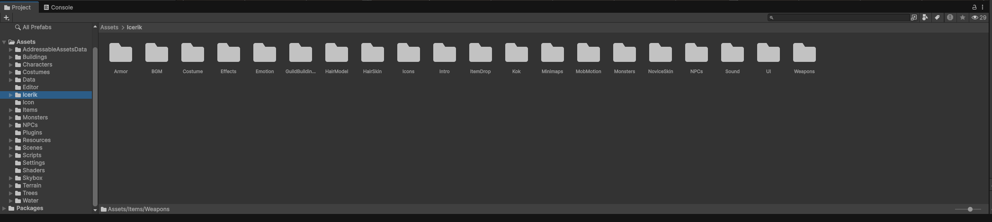Click the star icon to save search
The image size is (992, 222).
pyautogui.click(x=963, y=17)
